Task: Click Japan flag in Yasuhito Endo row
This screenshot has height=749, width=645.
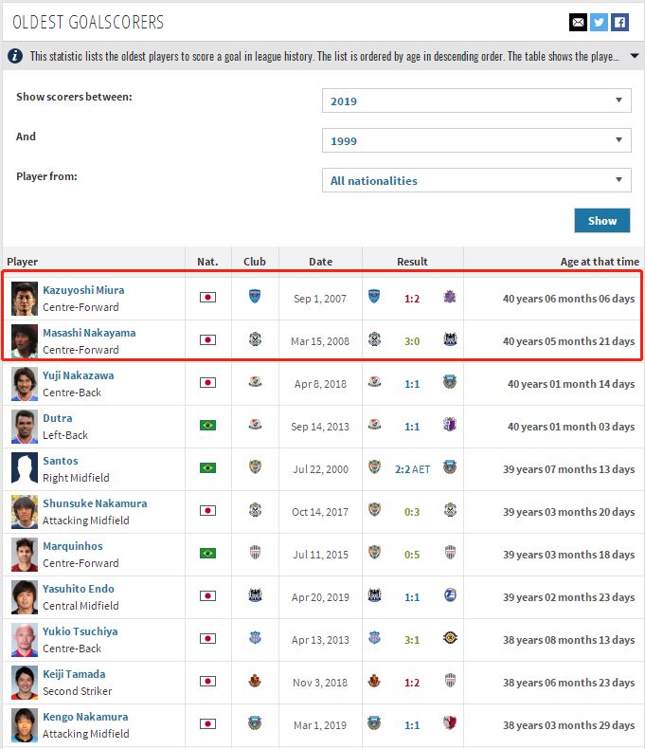Action: pyautogui.click(x=207, y=595)
